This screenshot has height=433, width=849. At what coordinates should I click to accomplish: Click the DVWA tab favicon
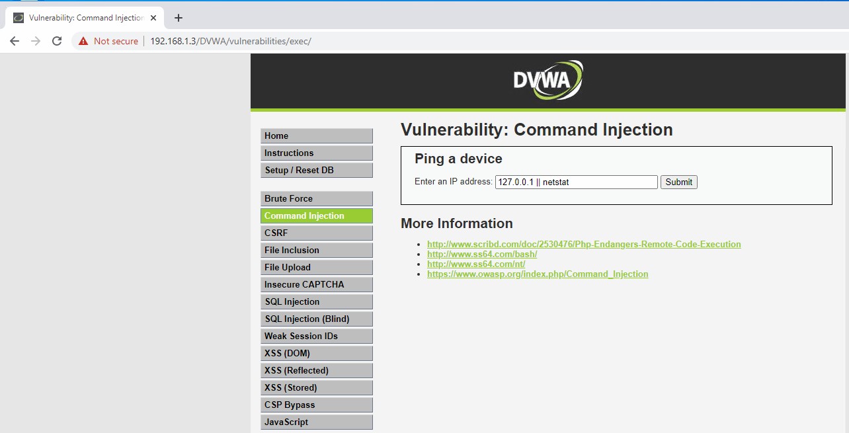pos(19,18)
